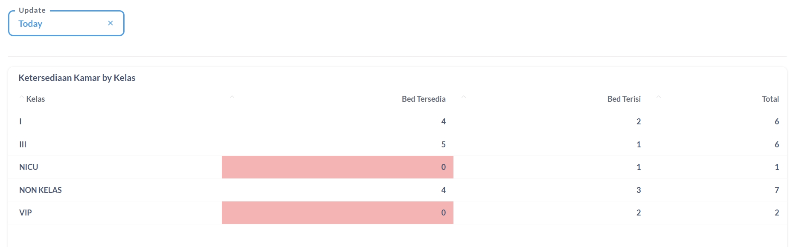Viewport: 796px width, 247px height.
Task: Click the Total value 7 in NON KELAS row
Action: [776, 190]
